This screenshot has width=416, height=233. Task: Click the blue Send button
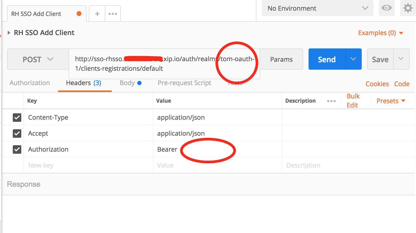327,59
